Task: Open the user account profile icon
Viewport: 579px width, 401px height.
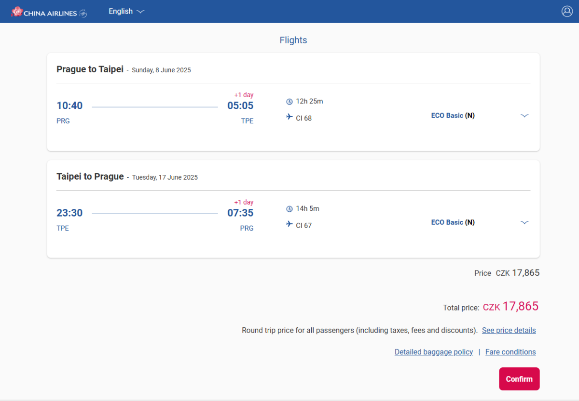Action: pyautogui.click(x=567, y=12)
